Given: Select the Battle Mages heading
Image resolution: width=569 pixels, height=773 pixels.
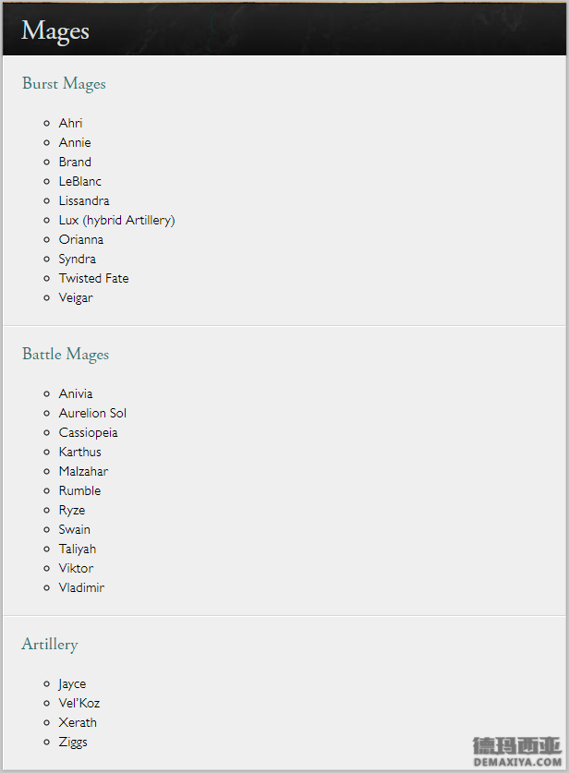Looking at the screenshot, I should (x=66, y=355).
